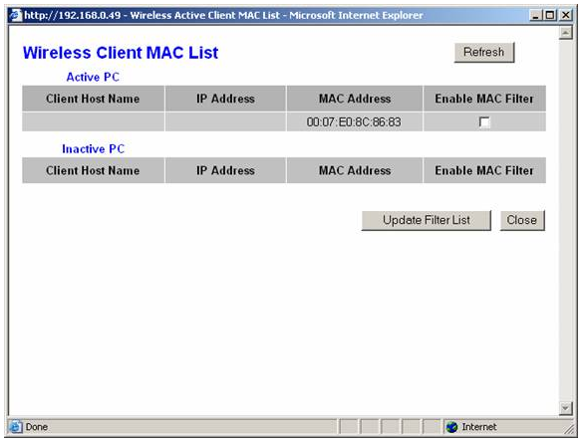Image resolution: width=583 pixels, height=443 pixels.
Task: Click the scrollbar down arrow
Action: 565,408
